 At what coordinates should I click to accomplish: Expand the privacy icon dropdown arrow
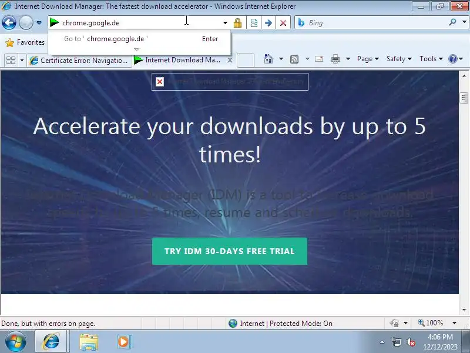tap(405, 323)
